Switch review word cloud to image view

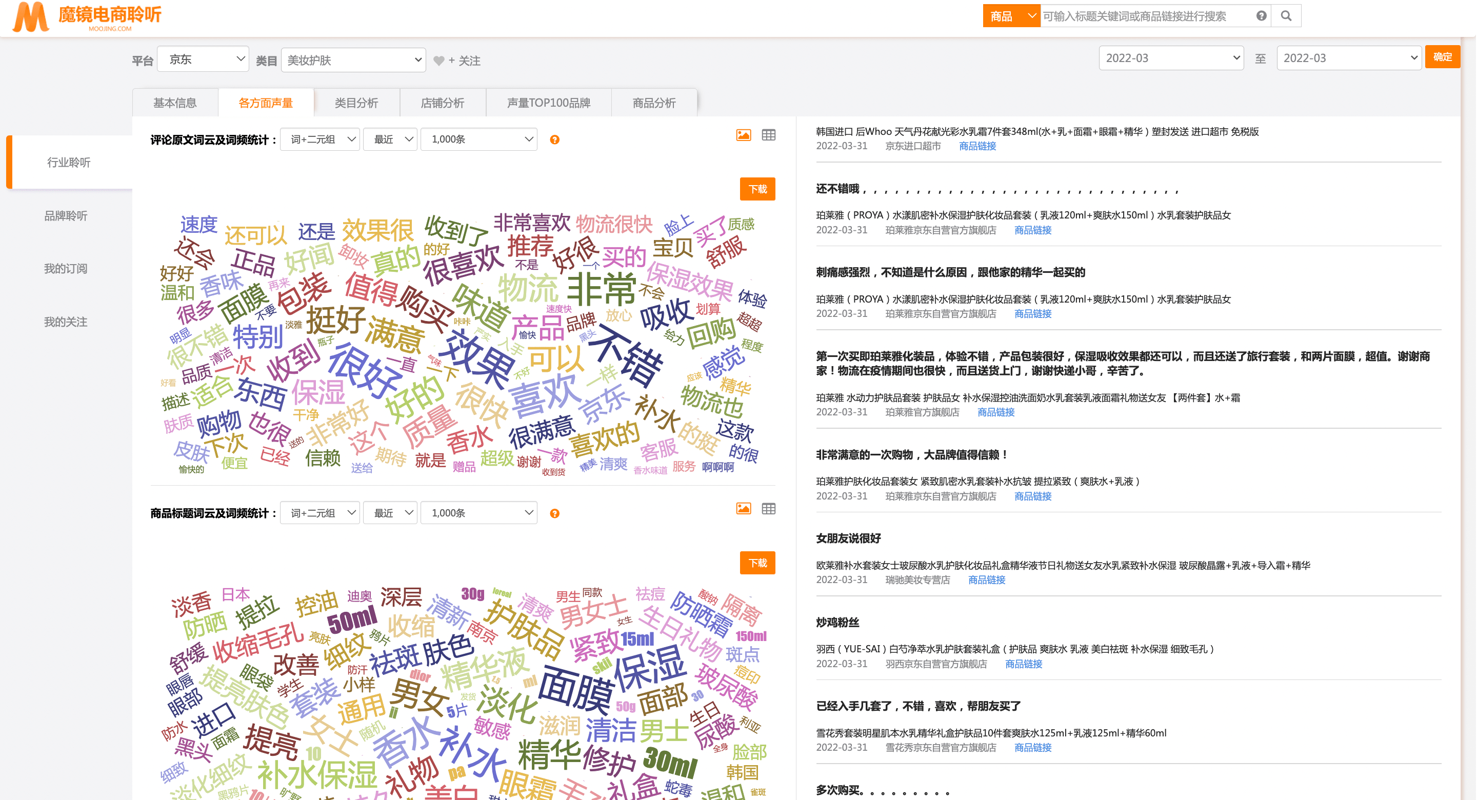(743, 135)
